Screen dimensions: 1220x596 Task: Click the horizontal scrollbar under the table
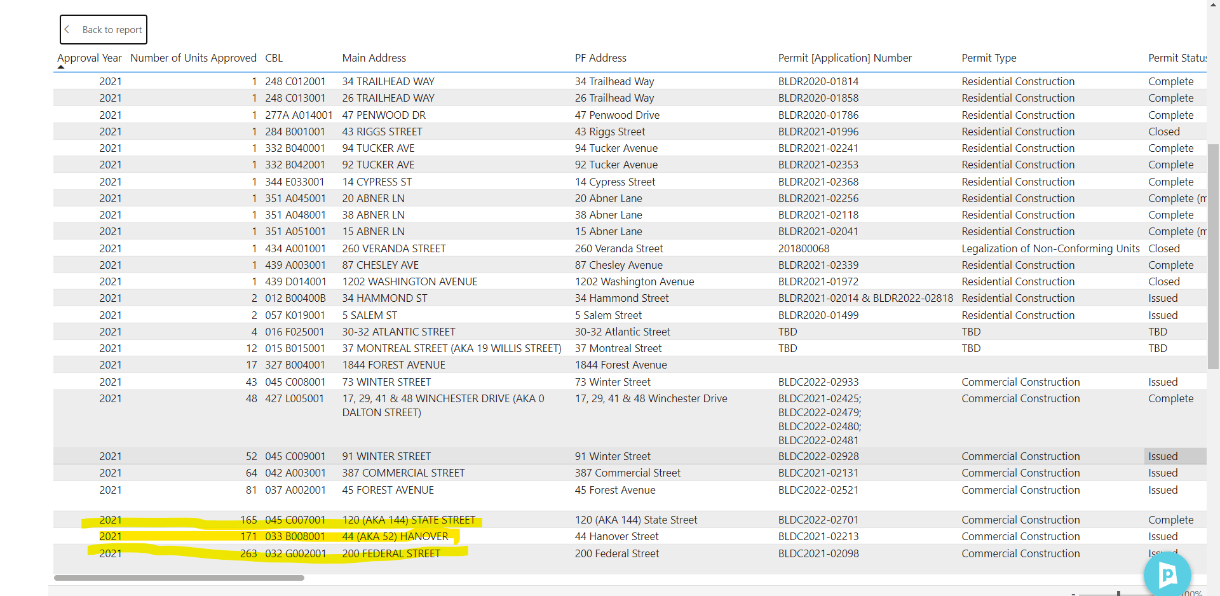pyautogui.click(x=179, y=578)
